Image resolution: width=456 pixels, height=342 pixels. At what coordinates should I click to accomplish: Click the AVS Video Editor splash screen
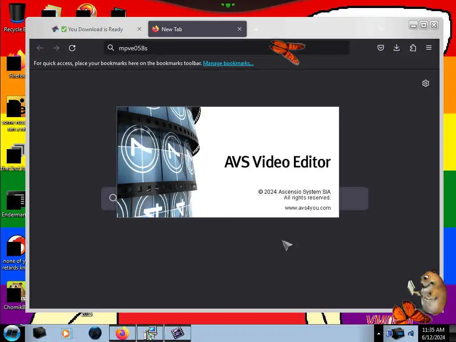[228, 162]
